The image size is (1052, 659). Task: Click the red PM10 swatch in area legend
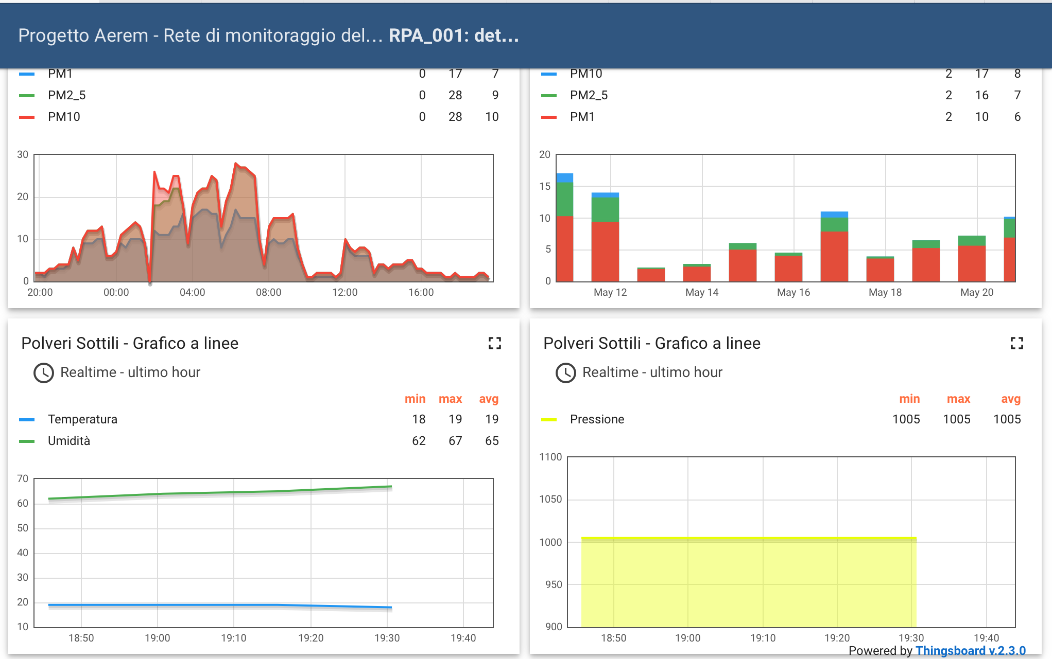tap(27, 117)
